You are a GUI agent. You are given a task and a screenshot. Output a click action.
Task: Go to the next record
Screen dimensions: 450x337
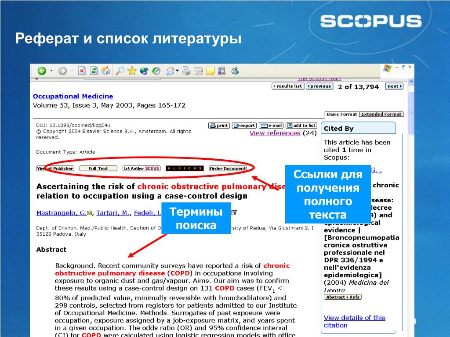(x=395, y=86)
